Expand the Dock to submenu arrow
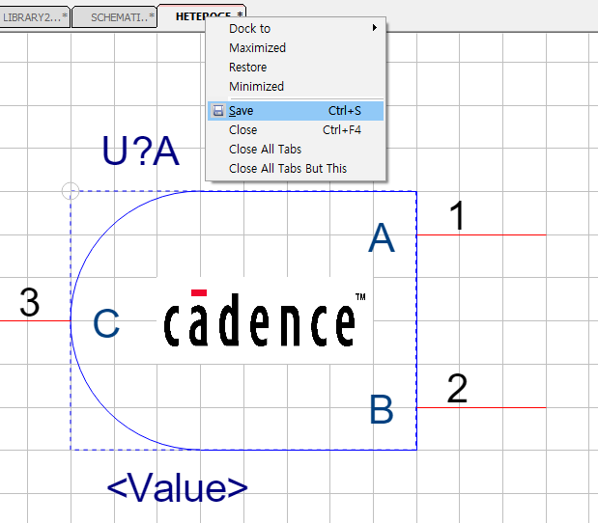Viewport: 598px width, 523px height. pos(375,28)
